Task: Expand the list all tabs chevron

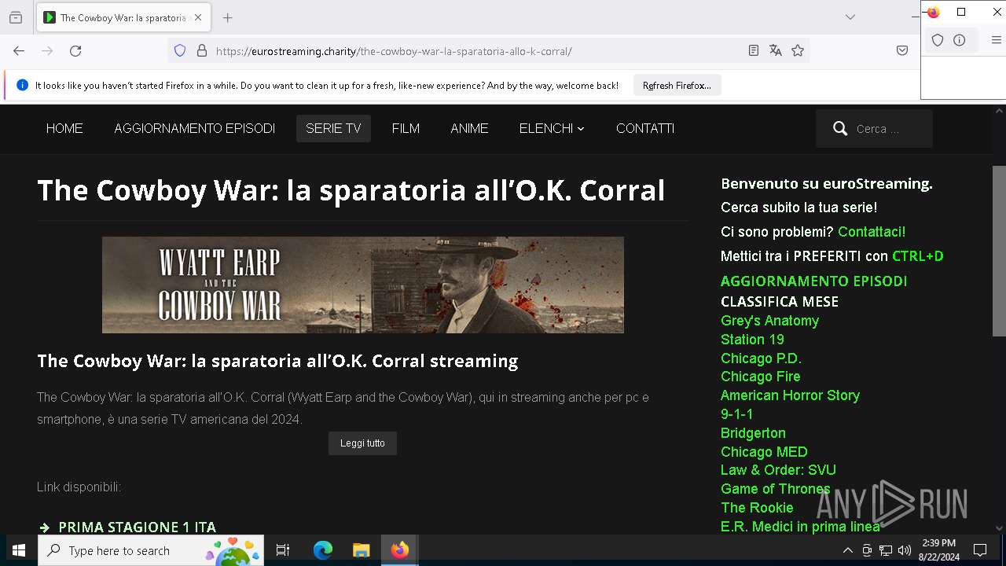Action: point(850,17)
